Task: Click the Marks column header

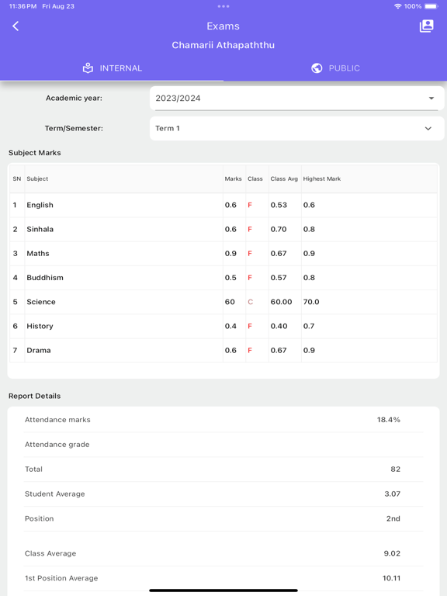Action: [233, 178]
